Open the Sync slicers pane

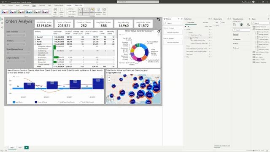104,11
